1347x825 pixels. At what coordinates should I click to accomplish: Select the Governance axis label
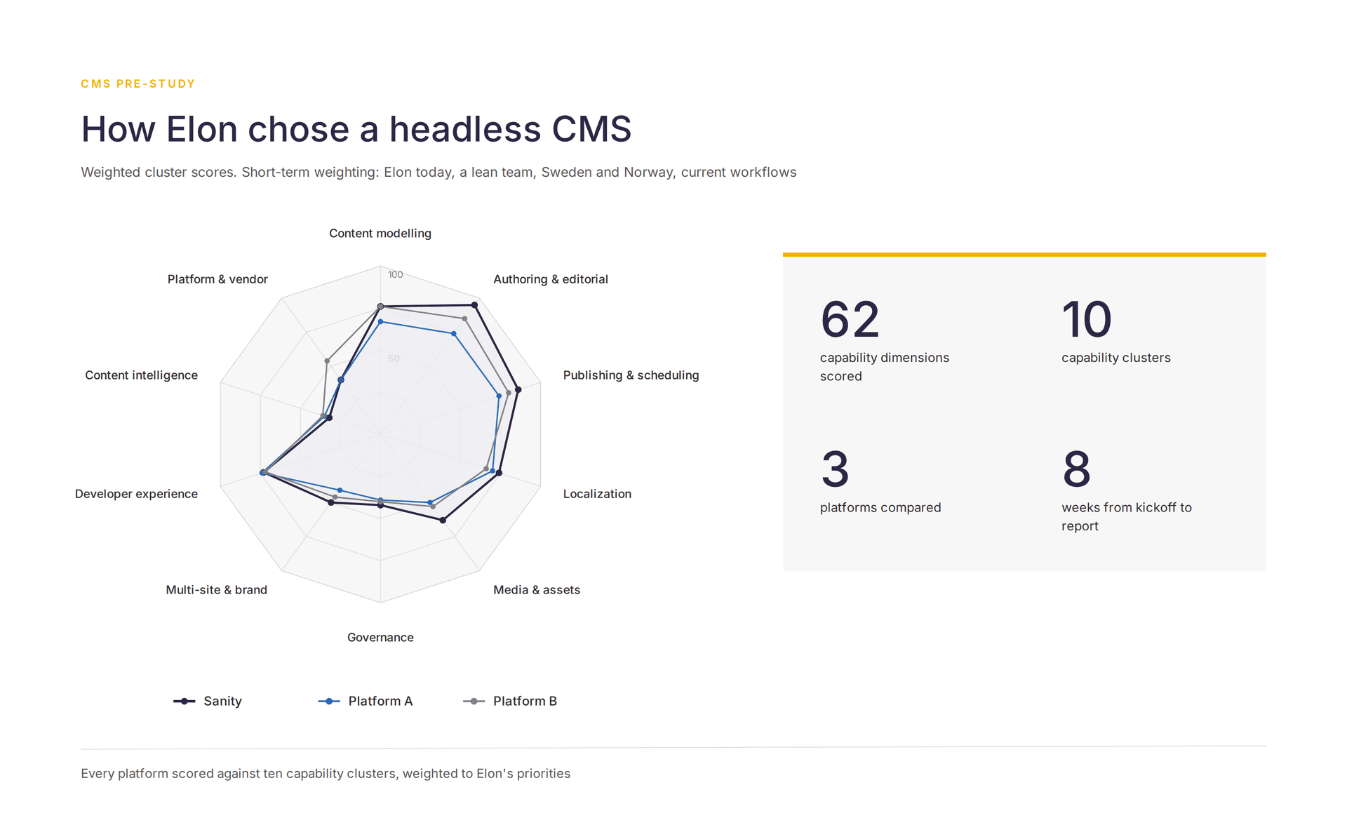click(380, 637)
